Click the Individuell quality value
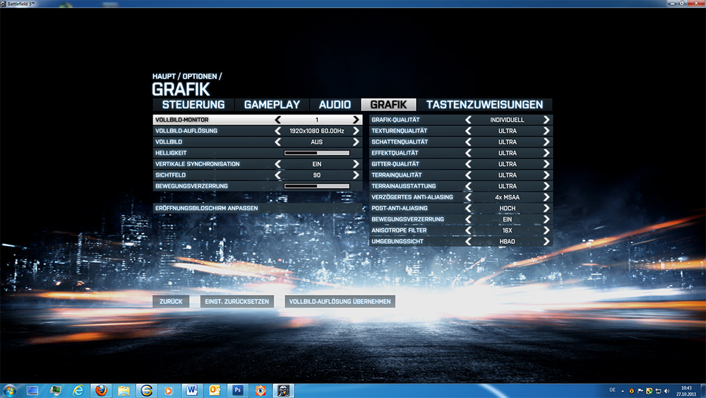The image size is (706, 398). click(507, 120)
